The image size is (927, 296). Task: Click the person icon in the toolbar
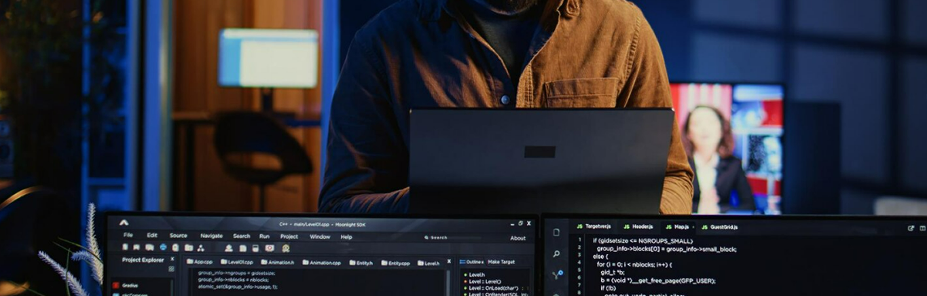229,248
